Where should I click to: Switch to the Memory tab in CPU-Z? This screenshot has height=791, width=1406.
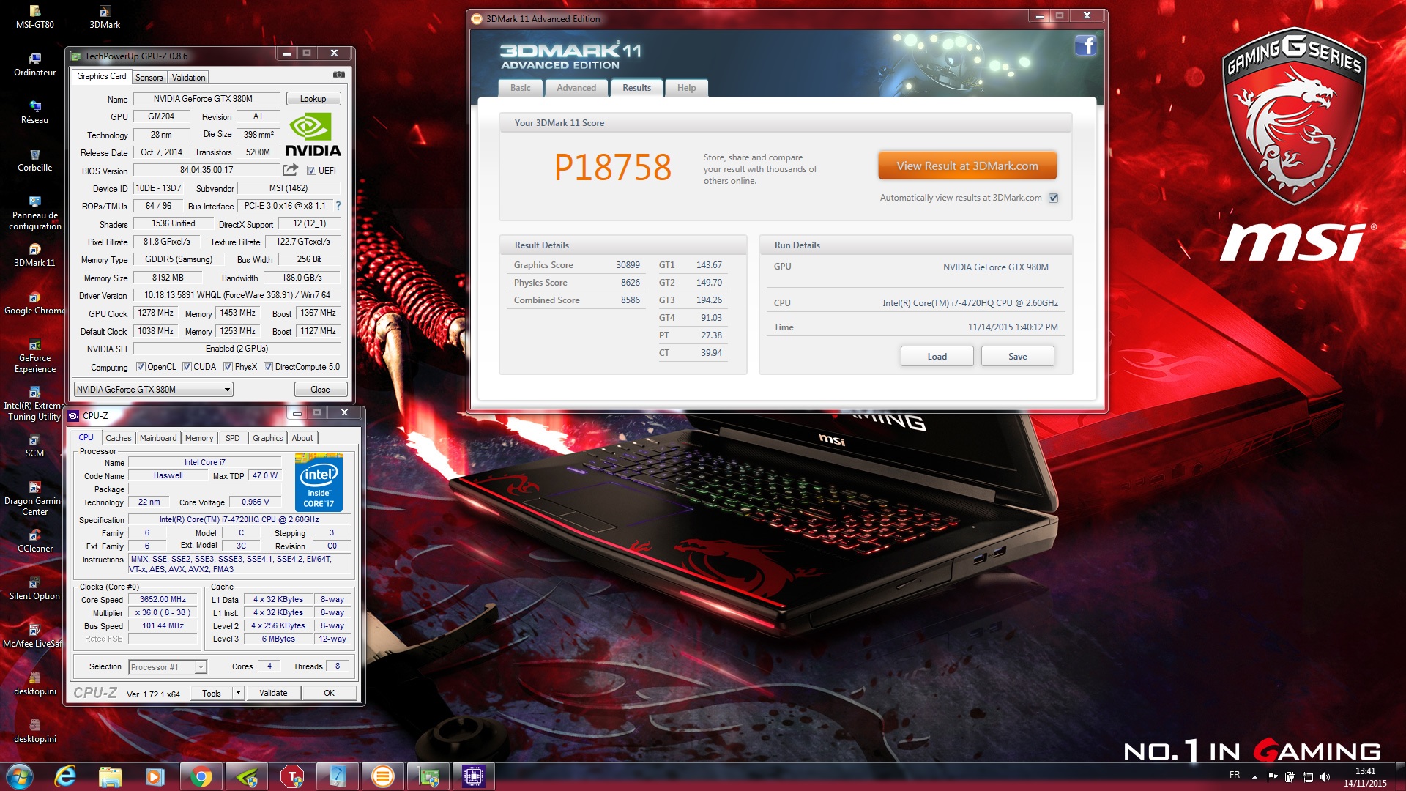click(199, 438)
